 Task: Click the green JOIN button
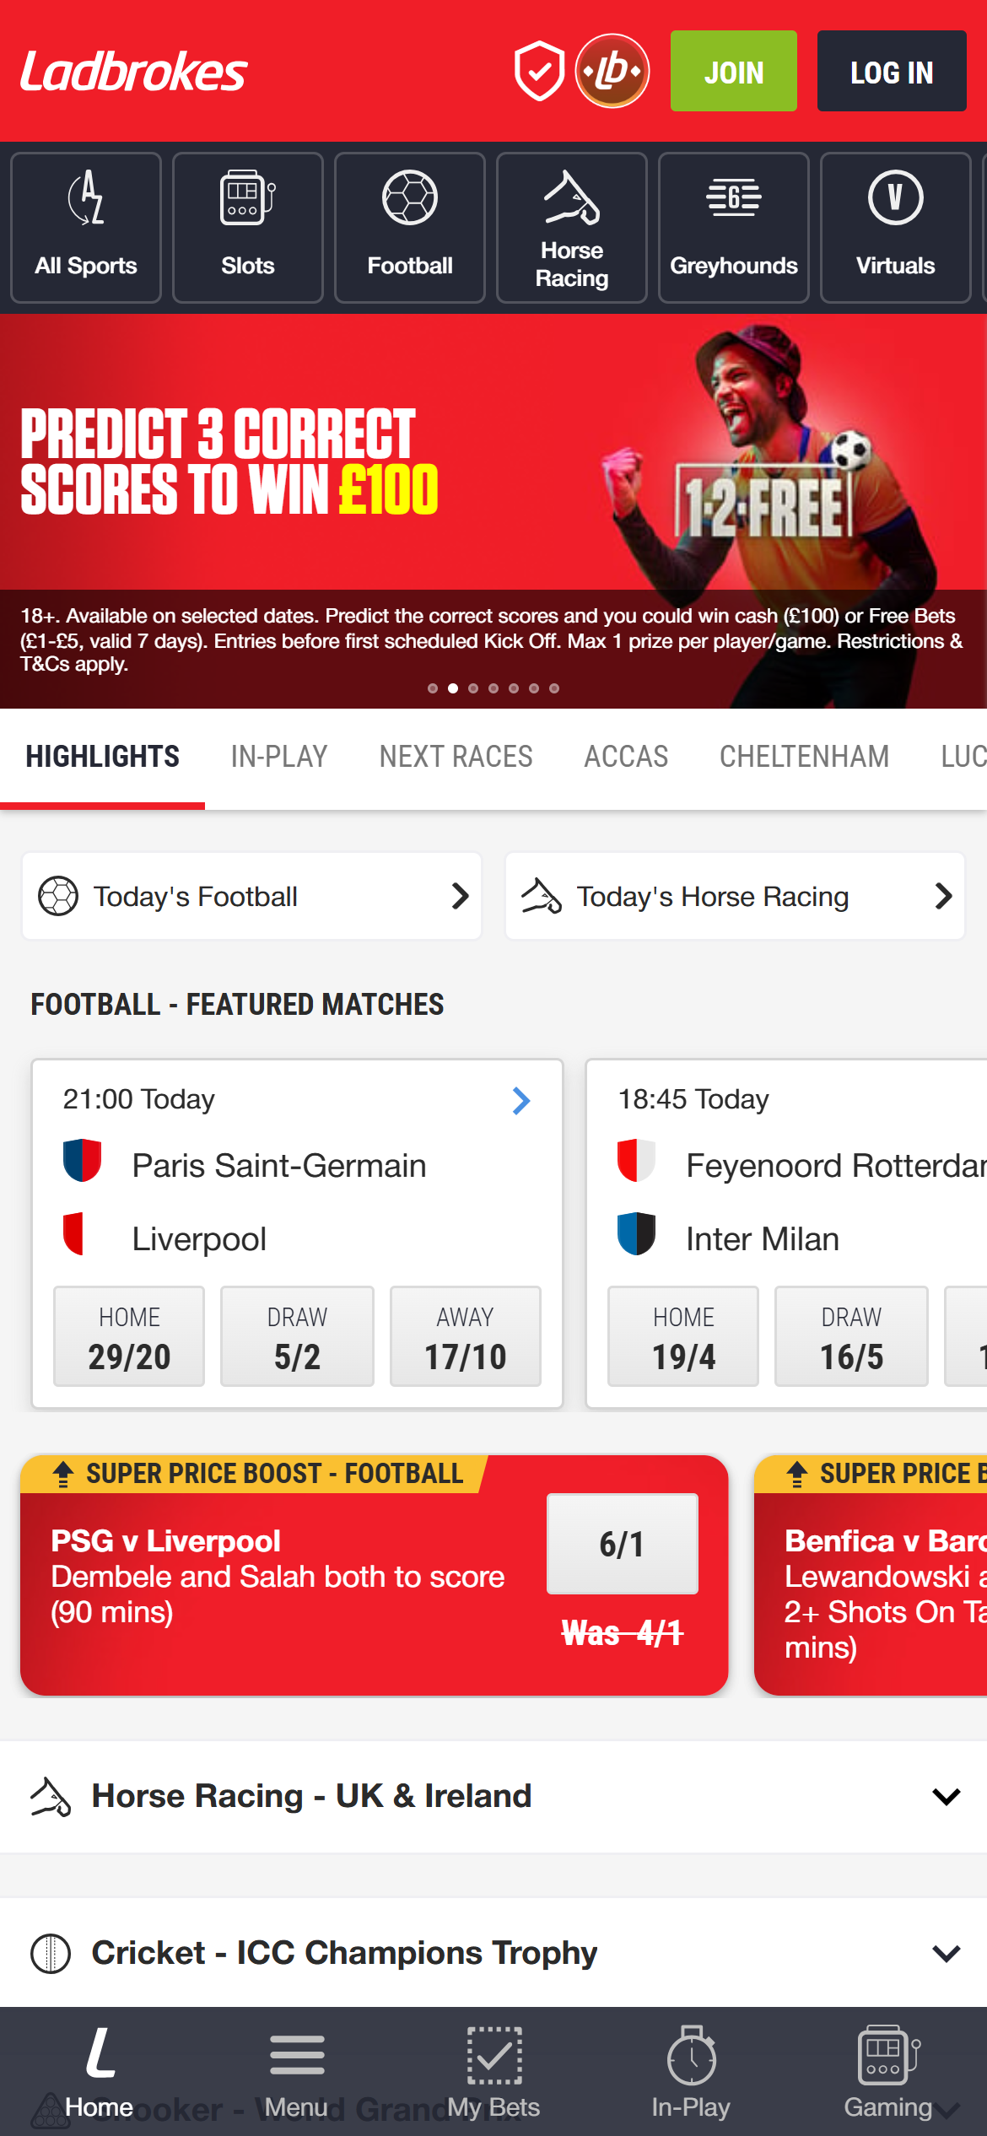point(732,71)
